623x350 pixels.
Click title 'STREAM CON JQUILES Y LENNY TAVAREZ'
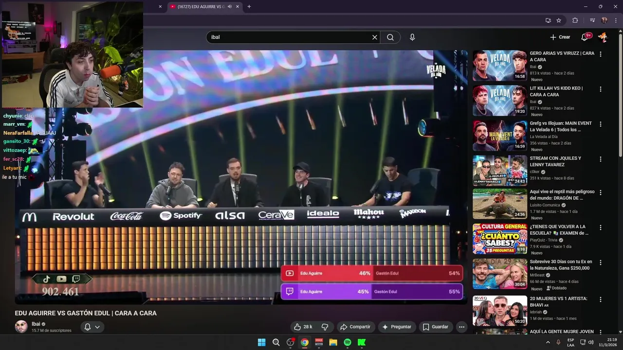click(555, 161)
